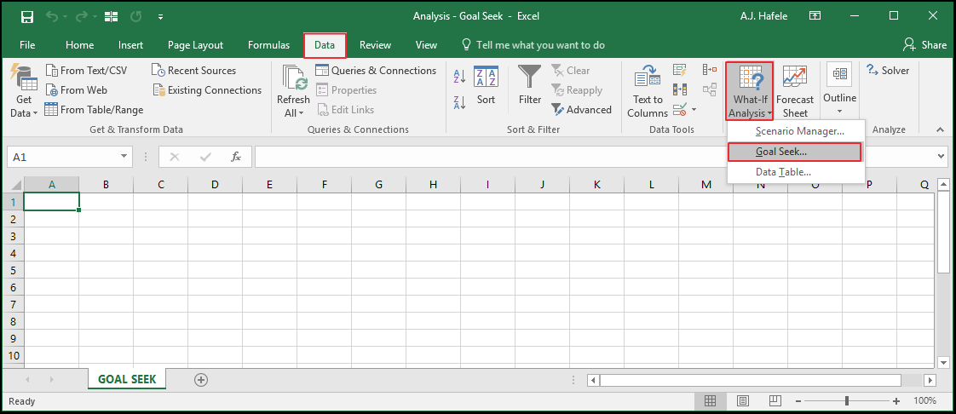Viewport: 956px width, 414px height.
Task: Switch to the View tab
Action: tap(426, 45)
